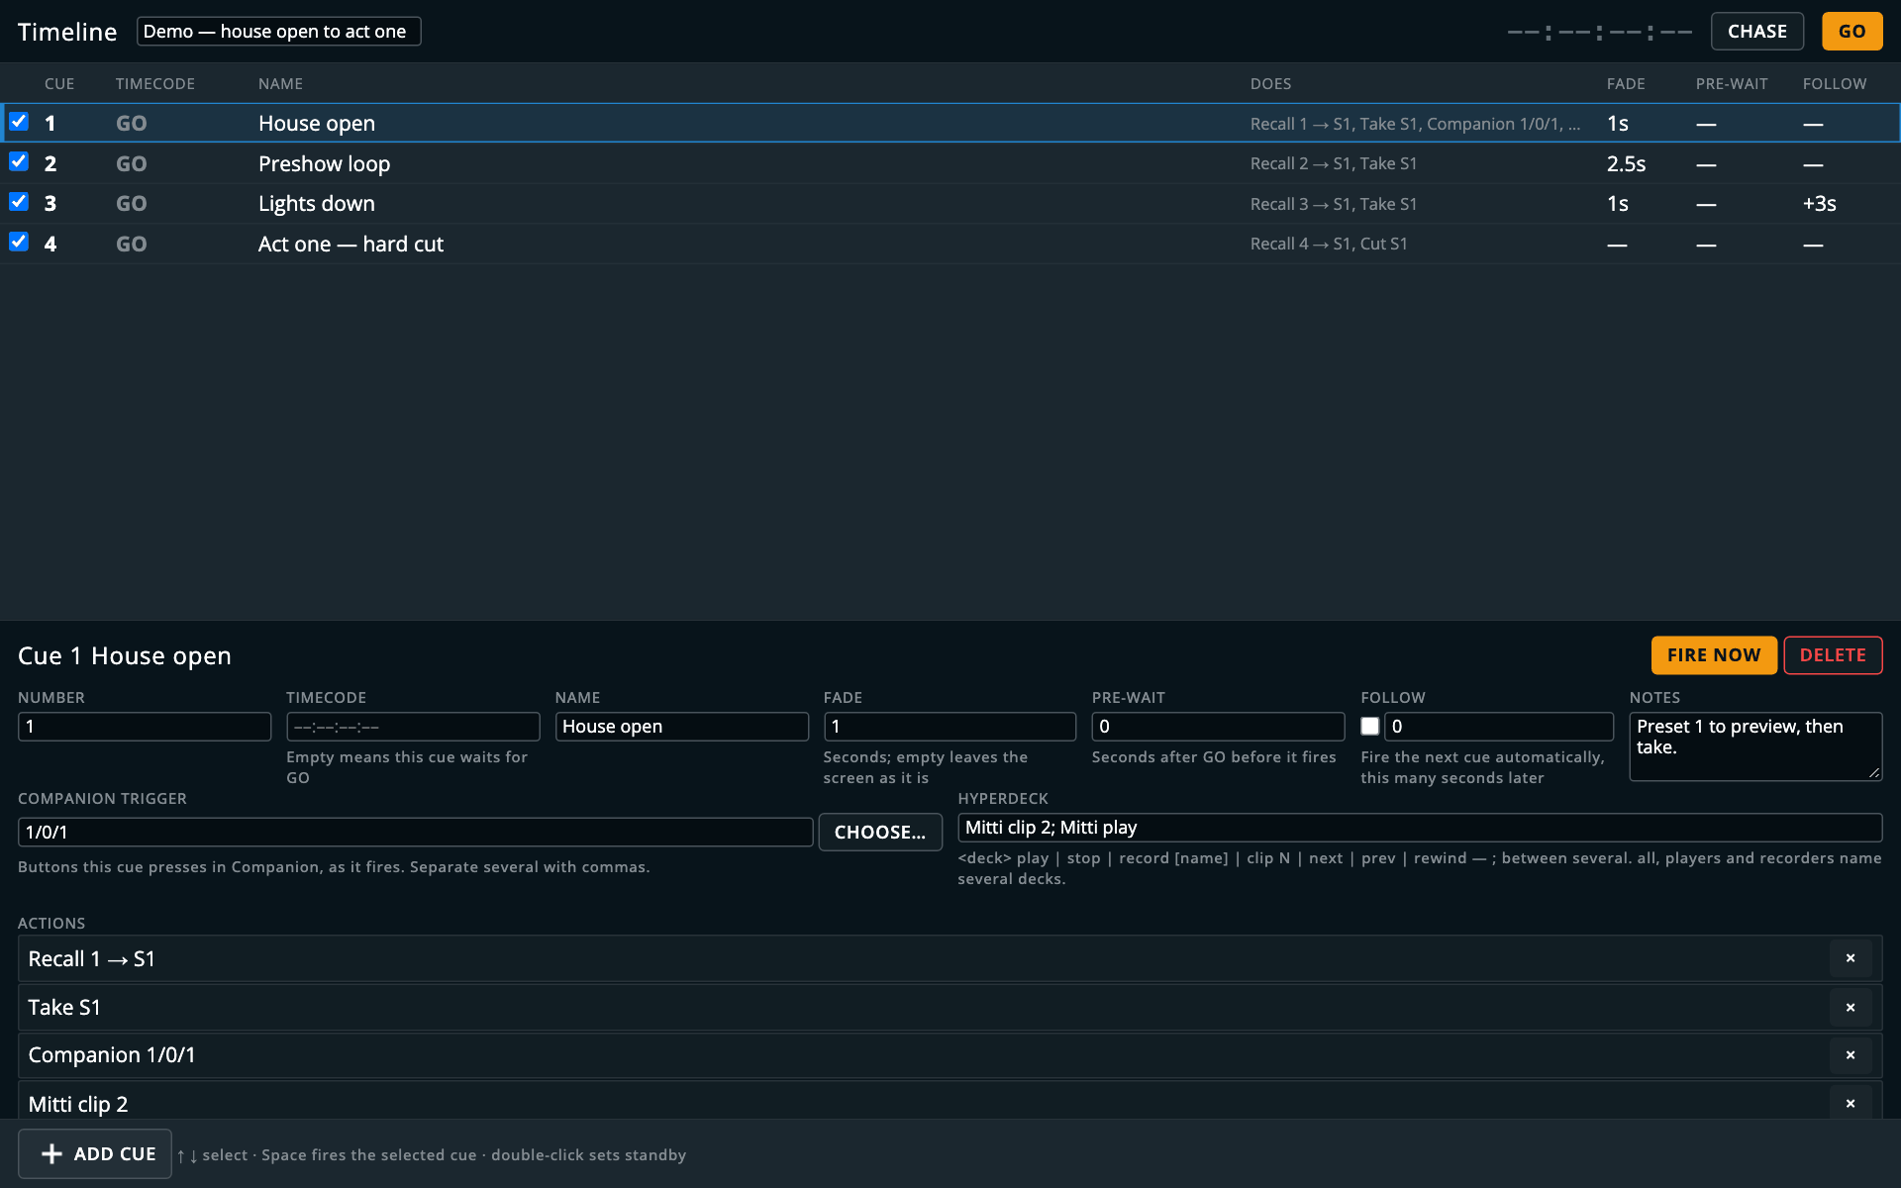Edit the FOLLOW seconds field

[x=1499, y=727]
